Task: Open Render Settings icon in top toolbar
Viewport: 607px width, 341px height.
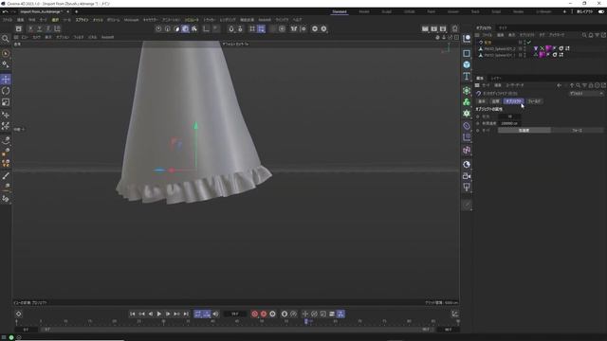Action: [x=443, y=29]
